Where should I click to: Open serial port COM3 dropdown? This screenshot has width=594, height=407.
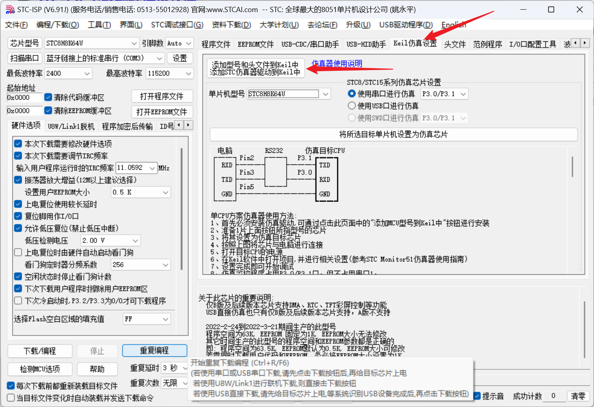(104, 58)
